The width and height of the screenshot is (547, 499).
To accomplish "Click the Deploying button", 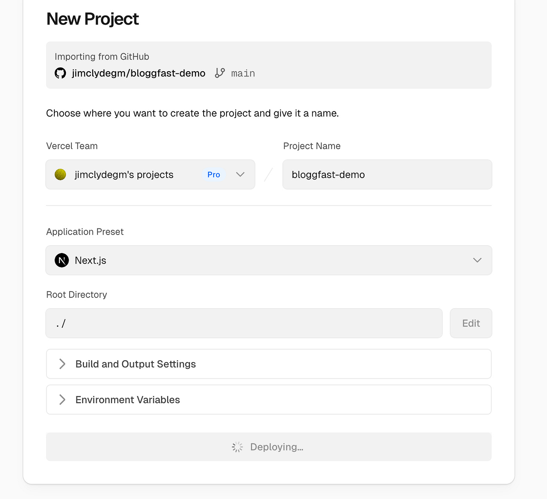I will [x=268, y=447].
